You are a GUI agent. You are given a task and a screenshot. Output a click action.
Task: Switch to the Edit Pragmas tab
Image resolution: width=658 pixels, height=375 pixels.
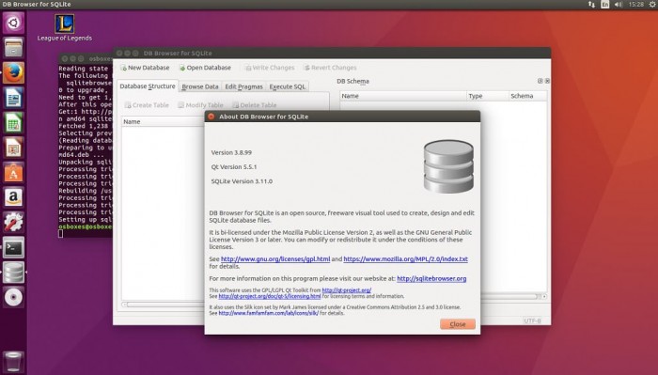tap(243, 86)
